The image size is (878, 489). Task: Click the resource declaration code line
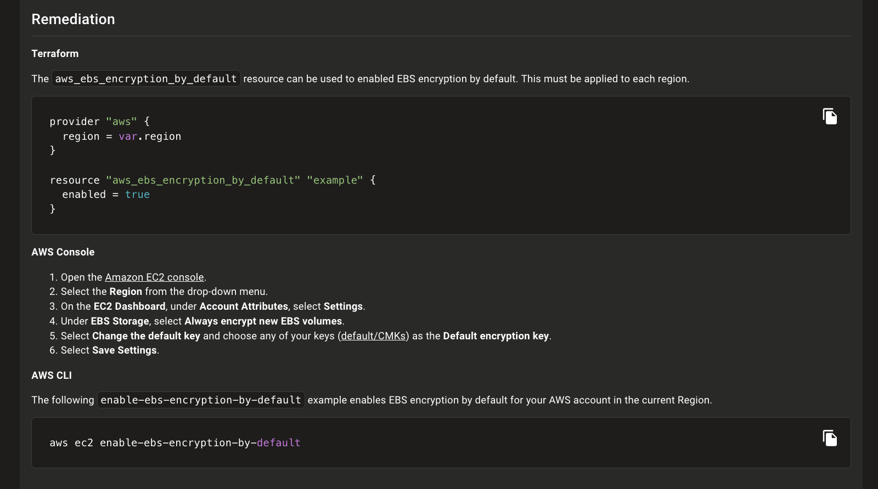pos(212,180)
